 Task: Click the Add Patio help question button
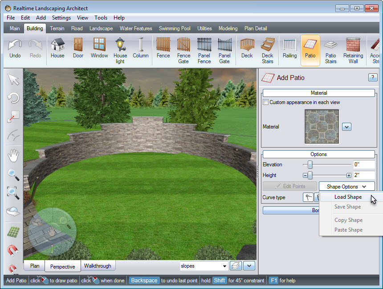(372, 77)
